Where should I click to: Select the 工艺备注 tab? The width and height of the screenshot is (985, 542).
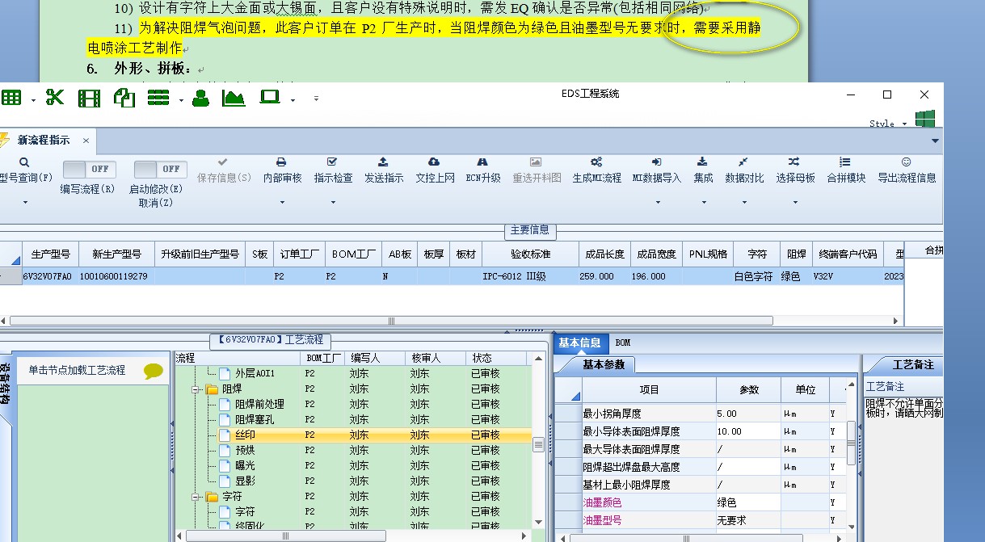913,364
